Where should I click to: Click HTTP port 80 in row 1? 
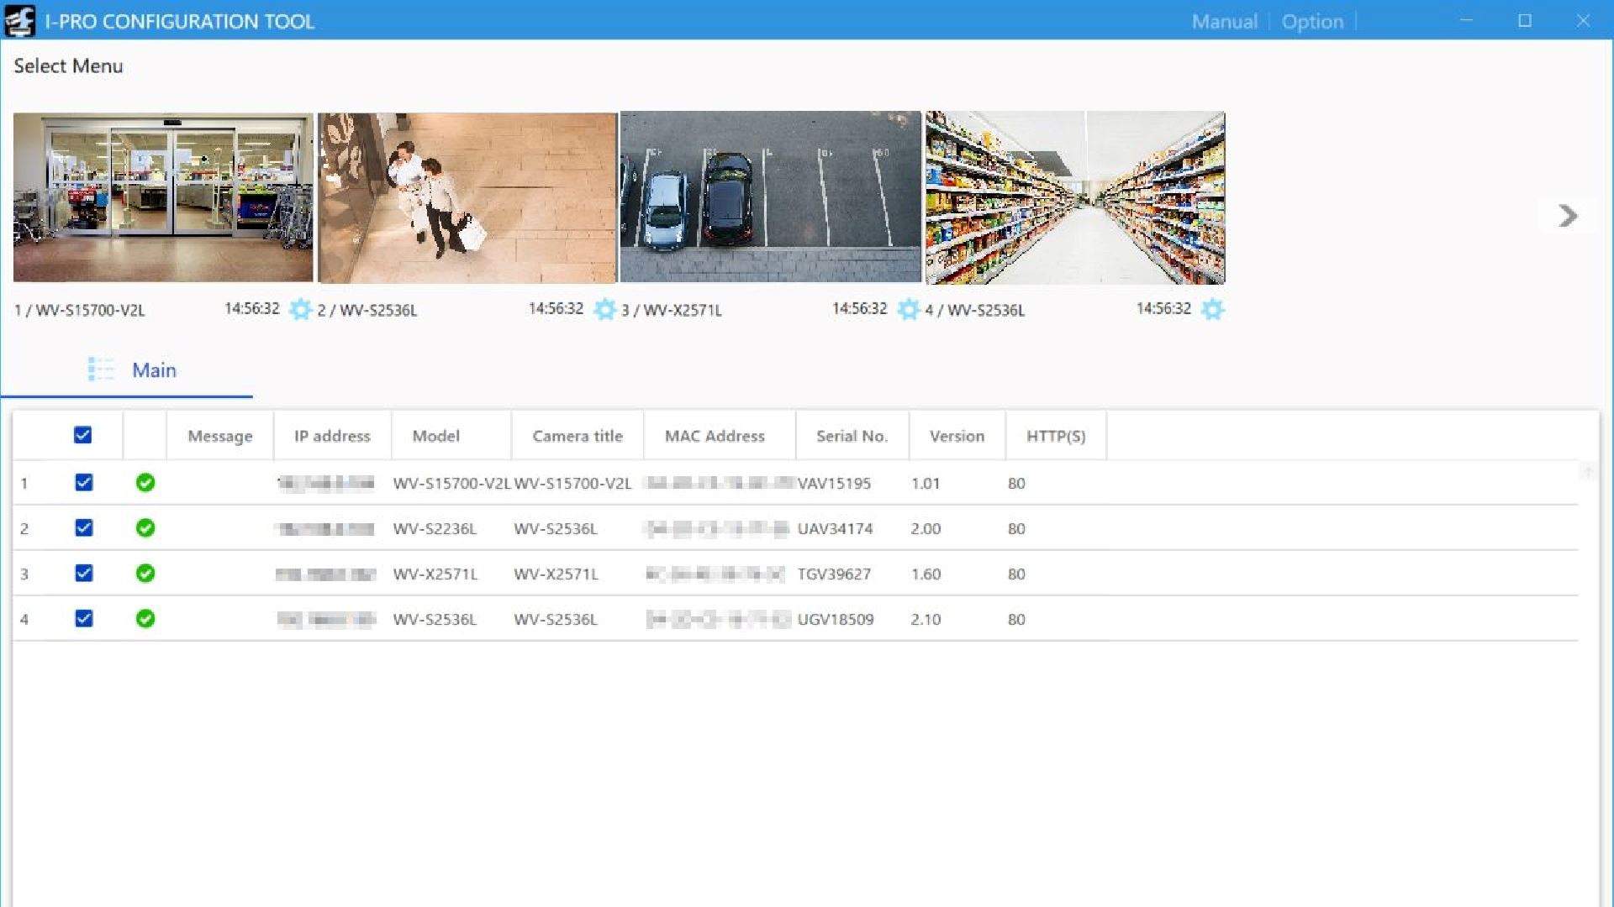[1016, 484]
